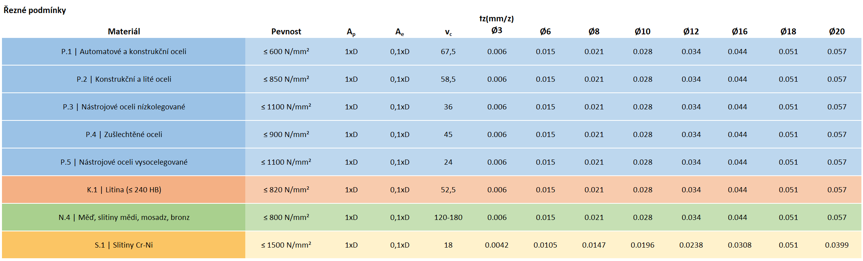The height and width of the screenshot is (261, 863).
Task: Select the '0.0399' feed value cell
Action: (x=837, y=245)
